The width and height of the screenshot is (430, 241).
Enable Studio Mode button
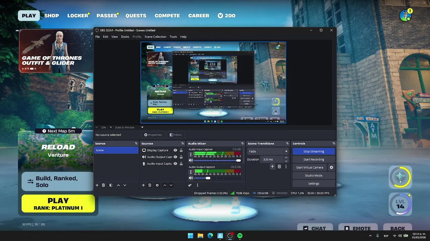click(313, 175)
